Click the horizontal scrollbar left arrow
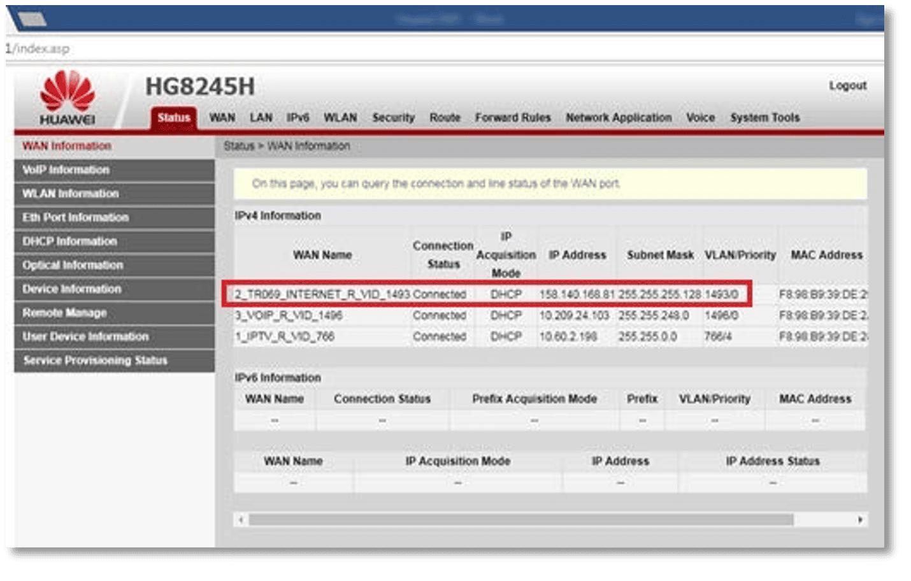Viewport: 911px width, 581px height. tap(241, 520)
